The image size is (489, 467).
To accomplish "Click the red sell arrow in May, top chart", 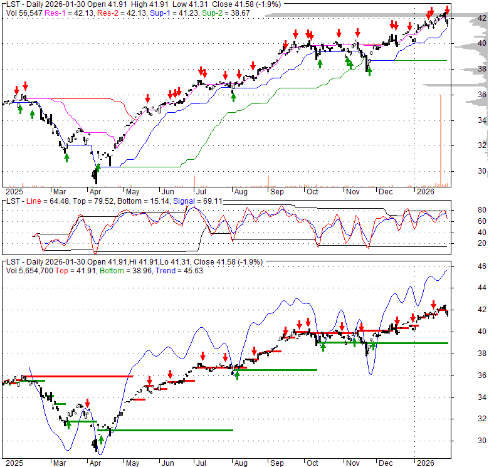I will pyautogui.click(x=147, y=98).
